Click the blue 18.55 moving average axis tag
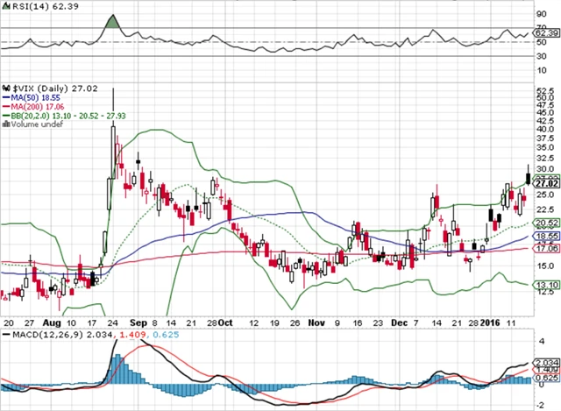The width and height of the screenshot is (561, 411). [x=546, y=237]
